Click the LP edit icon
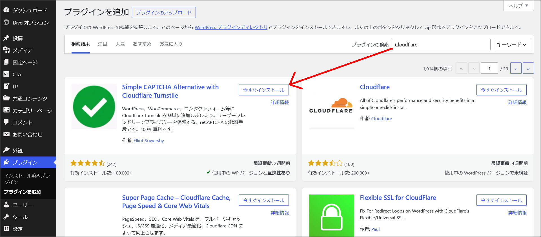Image resolution: width=541 pixels, height=237 pixels. point(6,86)
